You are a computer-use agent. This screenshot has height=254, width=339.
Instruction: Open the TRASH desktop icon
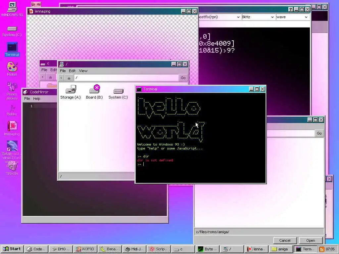[12, 168]
